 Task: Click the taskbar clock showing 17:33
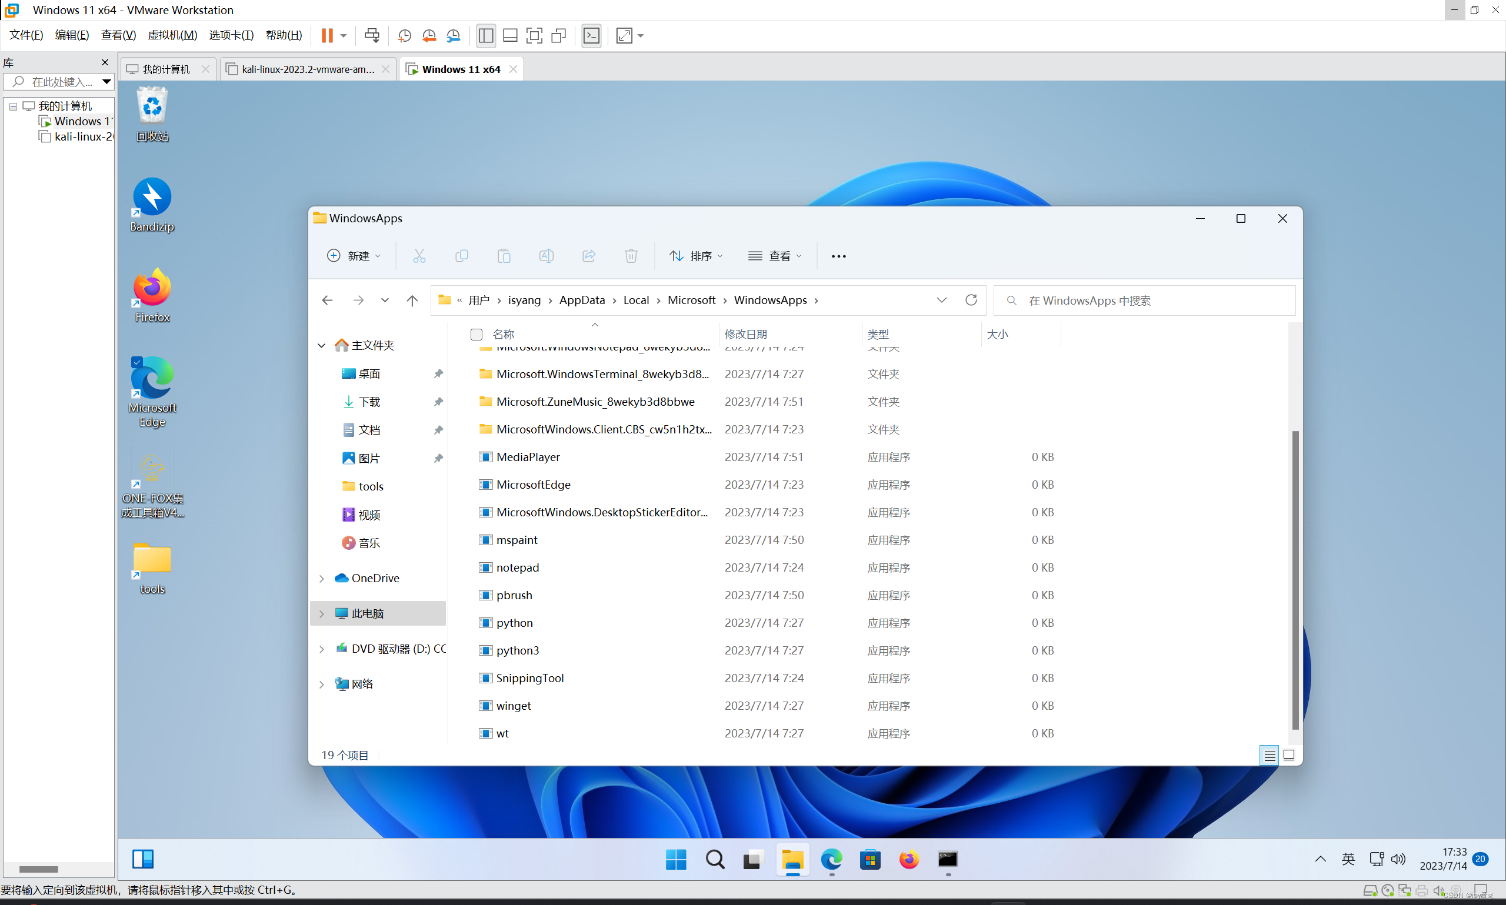click(x=1443, y=859)
